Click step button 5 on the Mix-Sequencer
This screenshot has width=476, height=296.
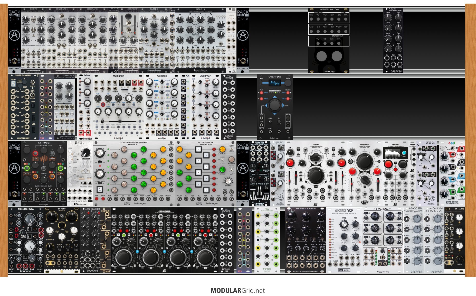click(198, 172)
